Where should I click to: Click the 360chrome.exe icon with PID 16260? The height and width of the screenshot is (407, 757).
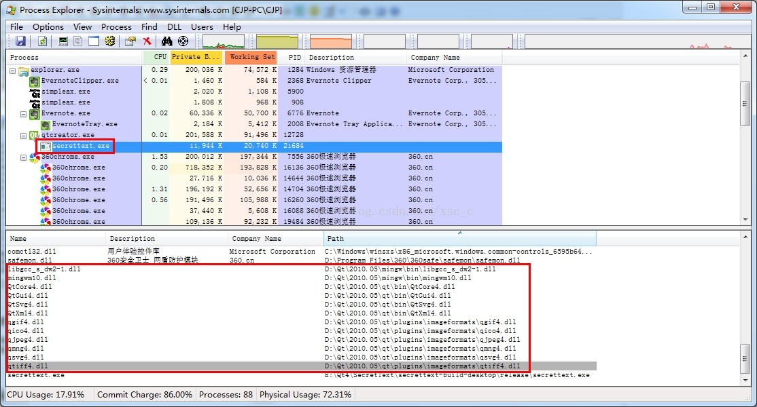tap(46, 201)
